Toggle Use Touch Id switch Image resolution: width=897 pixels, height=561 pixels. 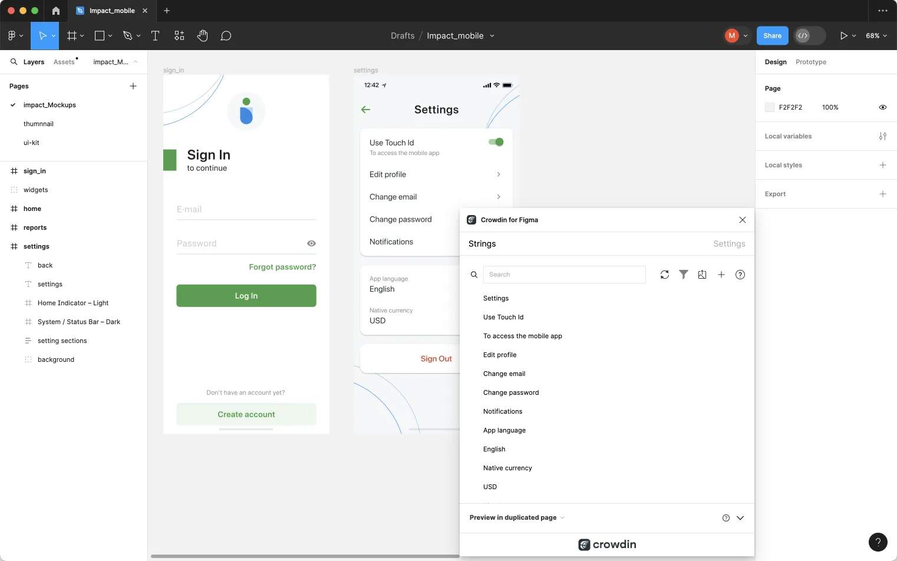(496, 142)
